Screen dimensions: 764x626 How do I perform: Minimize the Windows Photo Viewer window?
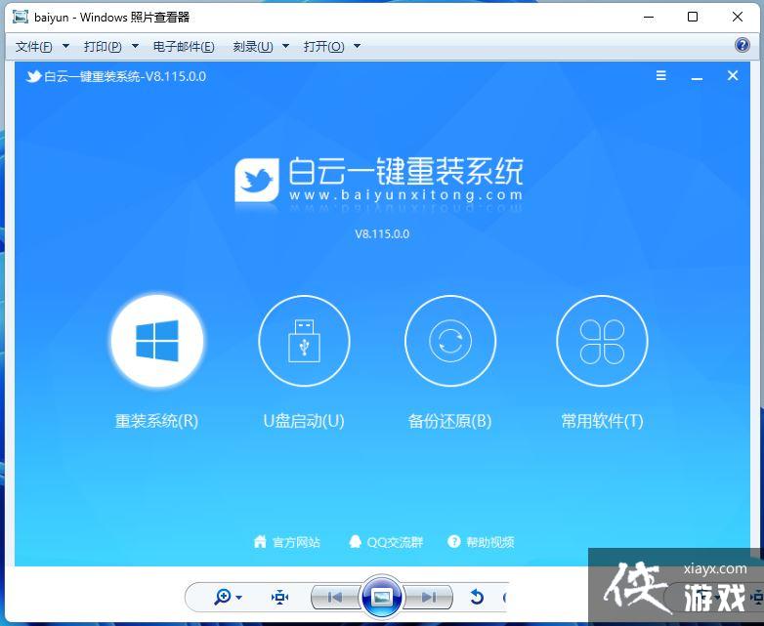tap(649, 17)
